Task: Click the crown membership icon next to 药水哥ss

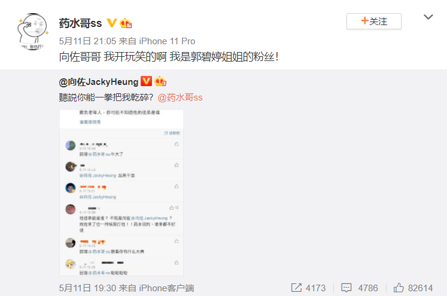Action: pos(126,23)
